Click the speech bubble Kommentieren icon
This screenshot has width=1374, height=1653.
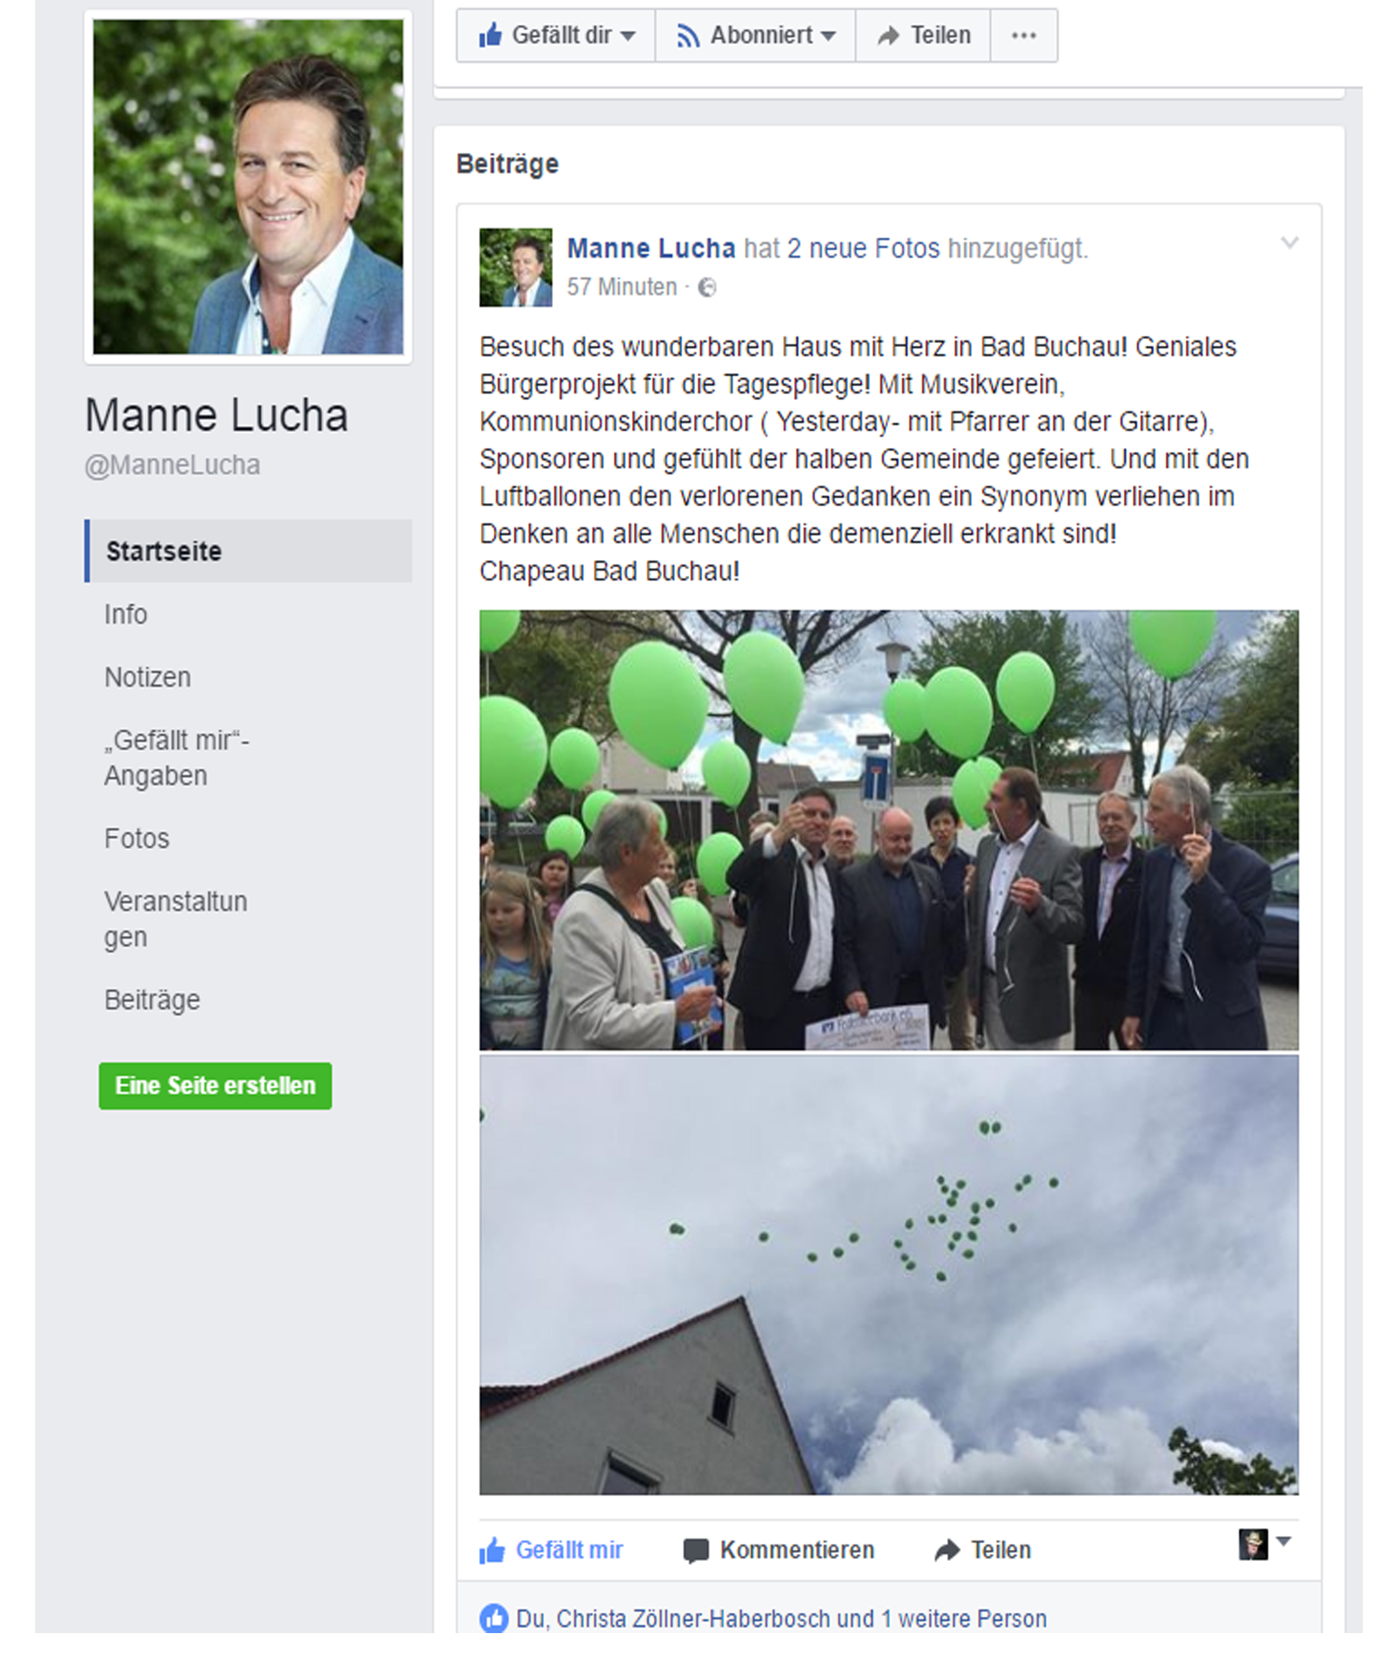(696, 1550)
